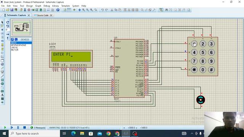Redo the last action
The width and height of the screenshot is (244, 137).
(x=106, y=10)
